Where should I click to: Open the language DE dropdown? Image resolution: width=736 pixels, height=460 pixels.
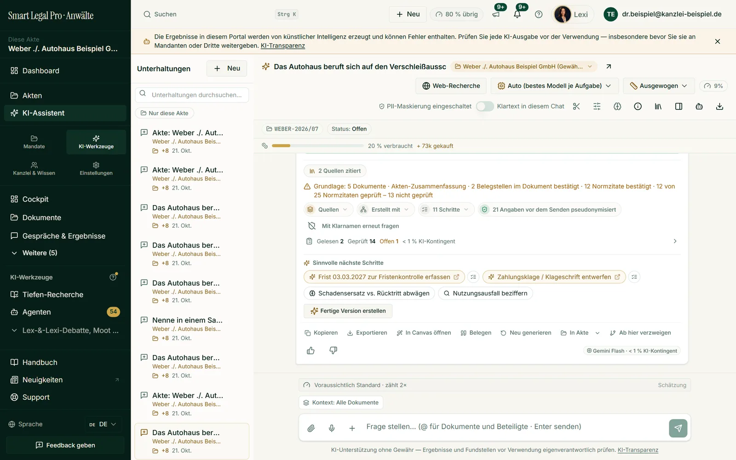pos(103,425)
